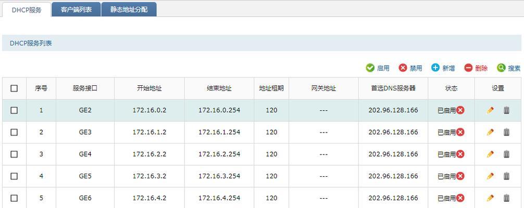The image size is (524, 208).
Task: Delete the GE2 row with trash icon
Action: [507, 110]
